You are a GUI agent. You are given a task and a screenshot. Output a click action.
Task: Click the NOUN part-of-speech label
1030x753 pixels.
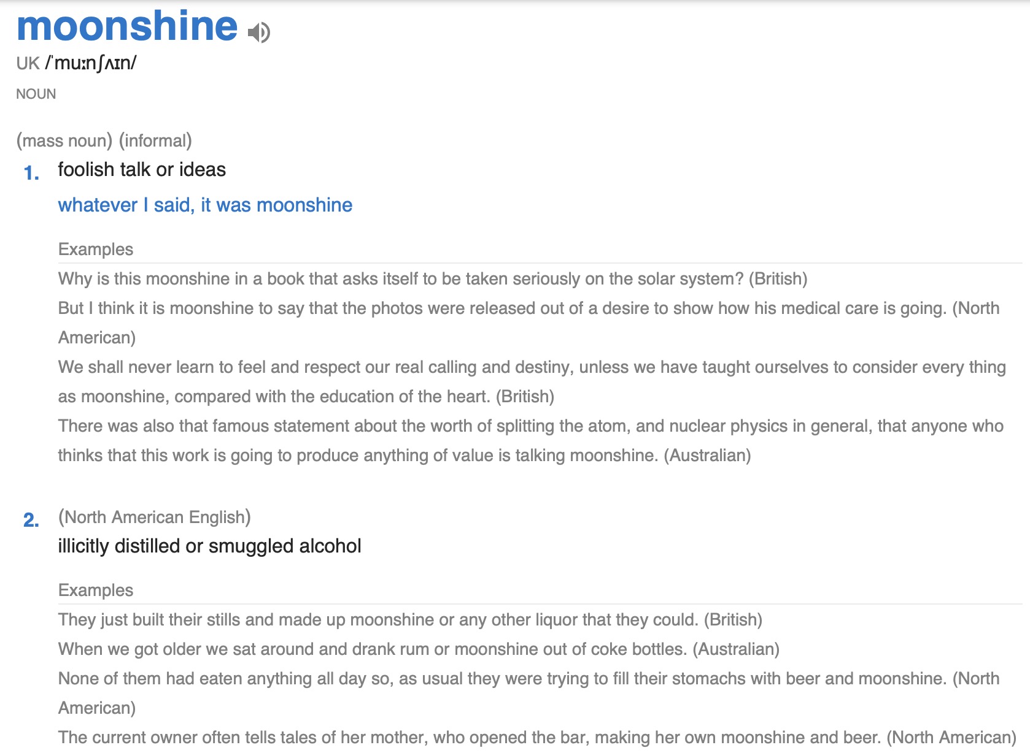point(36,94)
